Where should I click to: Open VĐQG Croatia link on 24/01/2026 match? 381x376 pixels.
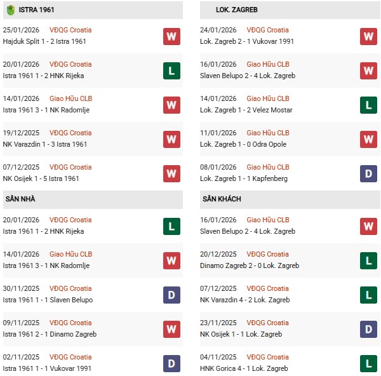[x=267, y=30]
